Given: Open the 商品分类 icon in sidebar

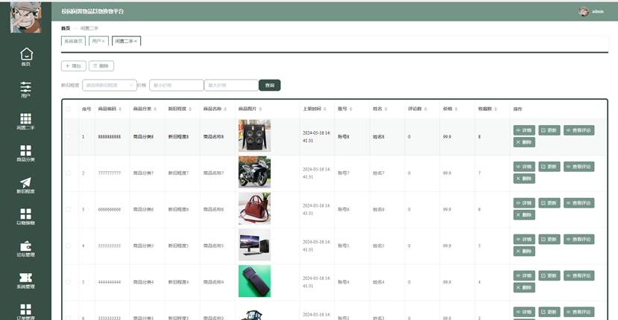Looking at the screenshot, I should (x=25, y=150).
